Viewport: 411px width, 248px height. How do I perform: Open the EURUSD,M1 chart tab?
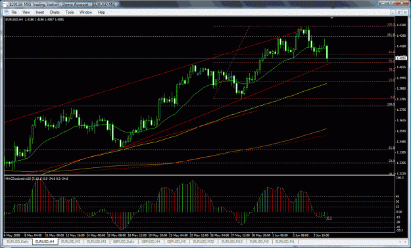285,241
